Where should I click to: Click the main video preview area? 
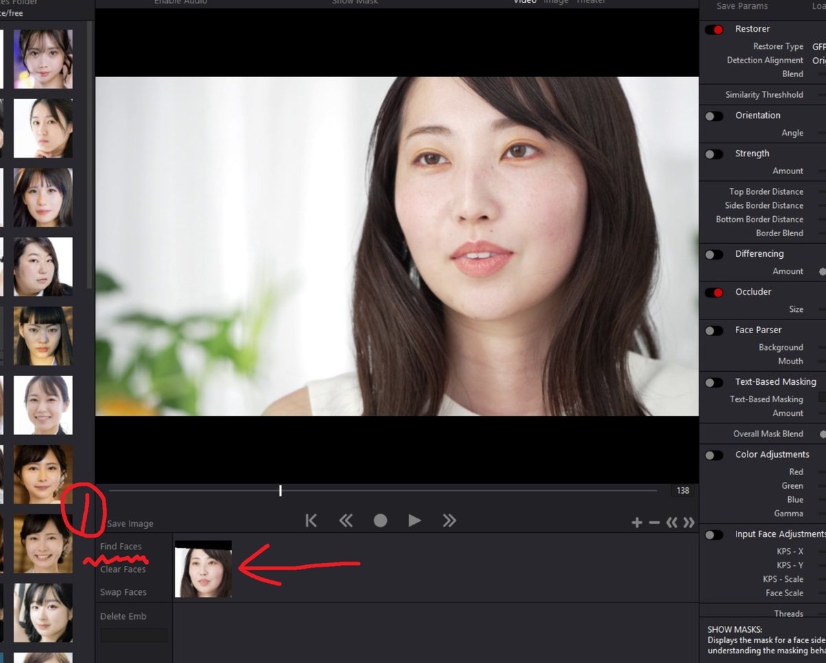click(x=396, y=246)
